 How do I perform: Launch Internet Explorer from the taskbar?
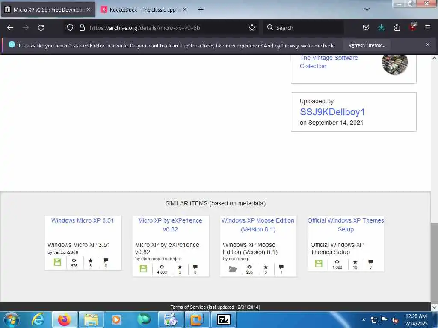38,319
